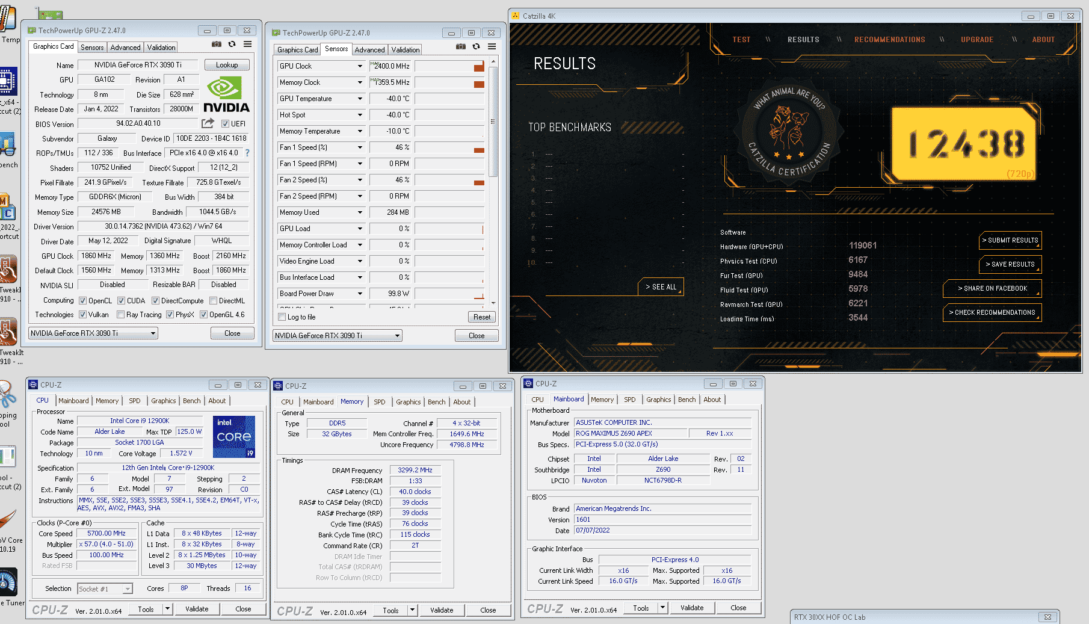Switch to Advanced tab in GPU-Z Sensors window

click(x=369, y=50)
